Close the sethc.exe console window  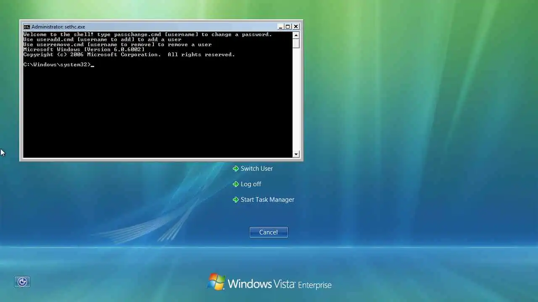[x=296, y=26]
